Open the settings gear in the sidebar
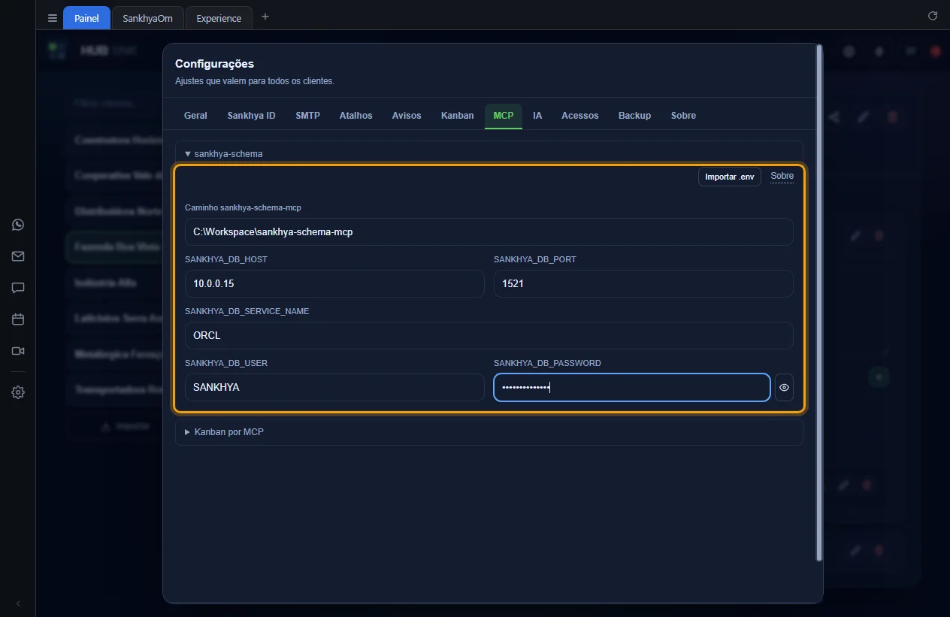This screenshot has height=617, width=950. click(18, 392)
